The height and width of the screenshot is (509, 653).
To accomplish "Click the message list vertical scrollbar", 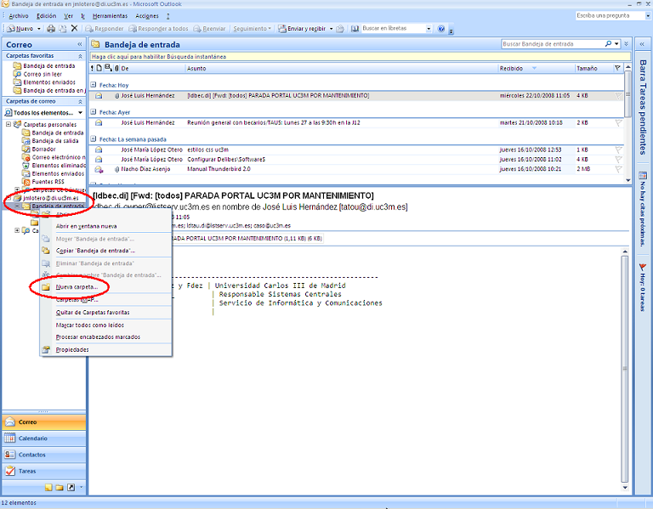I will [628, 123].
